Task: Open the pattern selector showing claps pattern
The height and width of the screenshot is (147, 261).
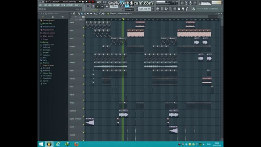Action: [x=144, y=9]
